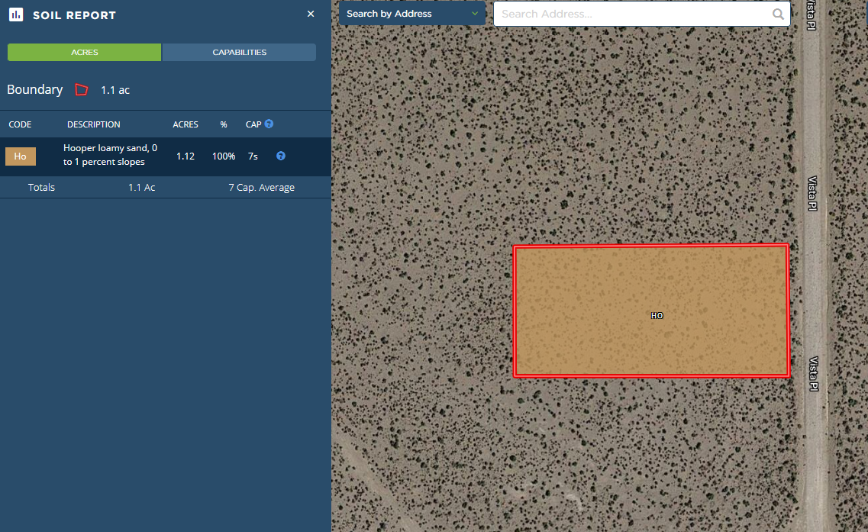Click the Boundary label
Screen dimensions: 868x532
[35, 90]
